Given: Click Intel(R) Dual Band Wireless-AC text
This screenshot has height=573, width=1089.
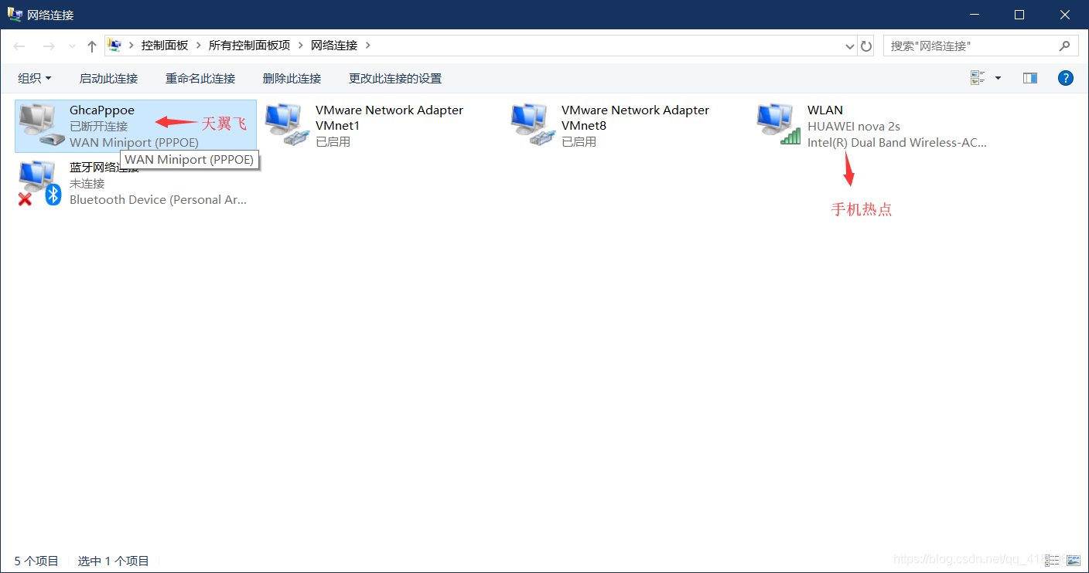Looking at the screenshot, I should 897,142.
